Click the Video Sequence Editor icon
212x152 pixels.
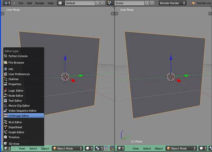coord(5,110)
